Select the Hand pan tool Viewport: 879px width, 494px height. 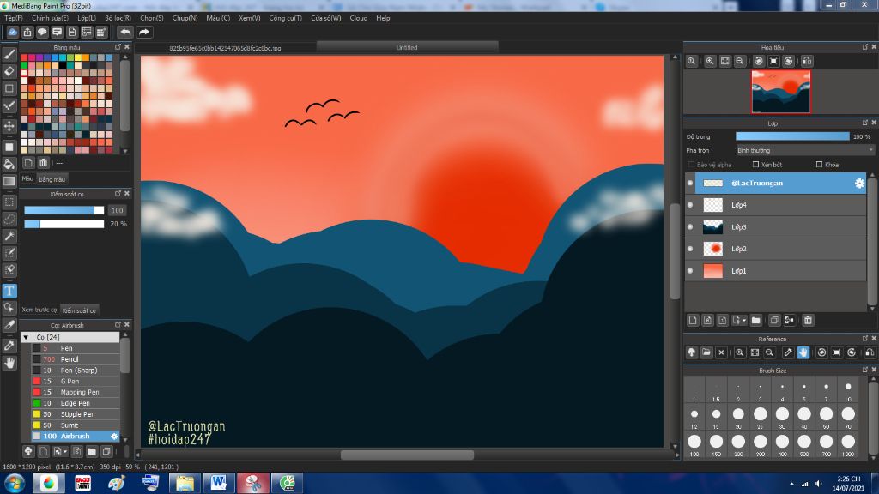(9, 363)
